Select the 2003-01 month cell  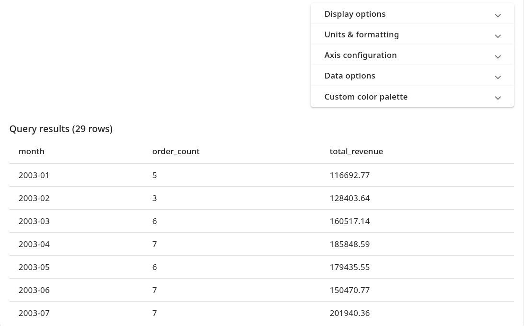click(34, 175)
